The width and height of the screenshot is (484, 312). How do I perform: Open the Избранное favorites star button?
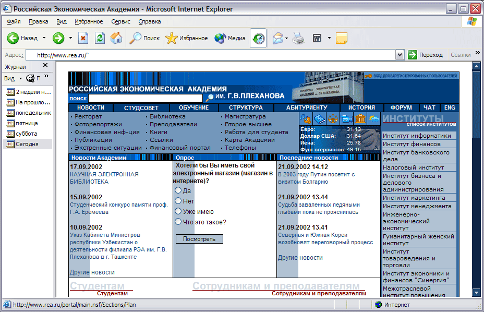(x=186, y=38)
